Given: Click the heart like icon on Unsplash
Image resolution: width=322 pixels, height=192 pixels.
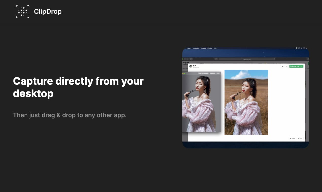Looking at the screenshot, I should pos(282,66).
